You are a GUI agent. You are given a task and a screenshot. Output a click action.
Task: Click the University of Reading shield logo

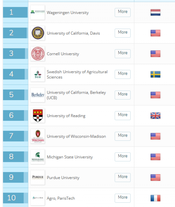point(38,116)
